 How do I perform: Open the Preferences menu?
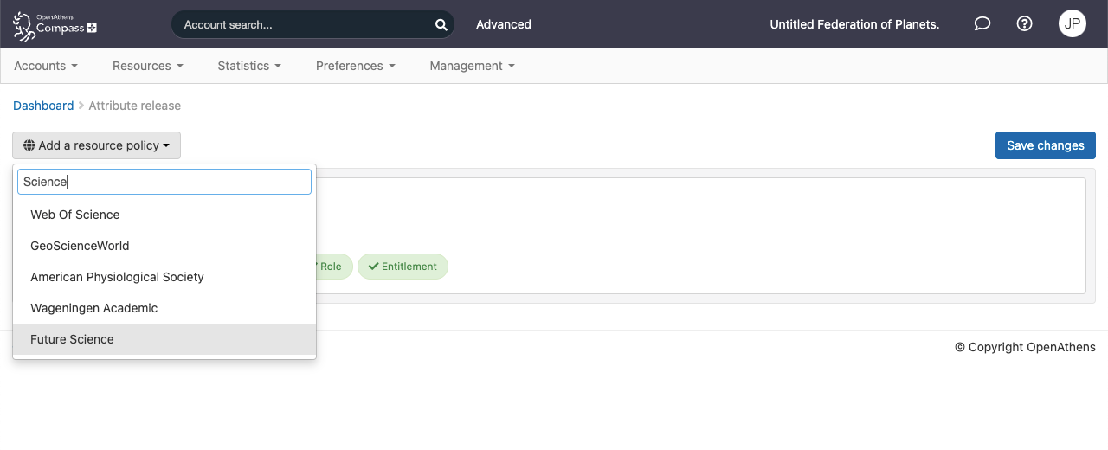pyautogui.click(x=355, y=66)
